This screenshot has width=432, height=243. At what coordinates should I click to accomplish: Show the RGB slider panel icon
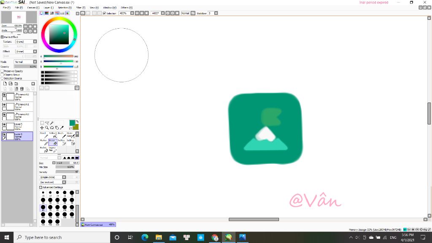(x=47, y=13)
